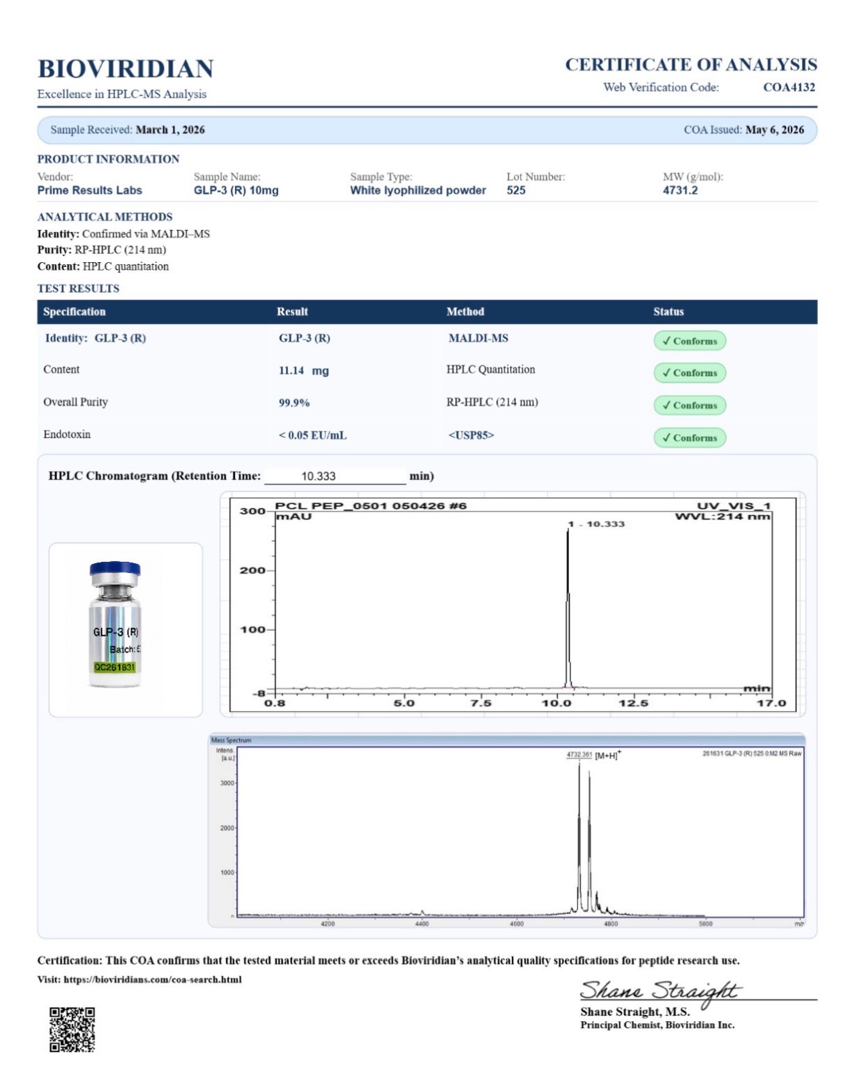Click the sample received date March 1, 2026
Image resolution: width=841 pixels, height=1068 pixels.
pos(170,130)
